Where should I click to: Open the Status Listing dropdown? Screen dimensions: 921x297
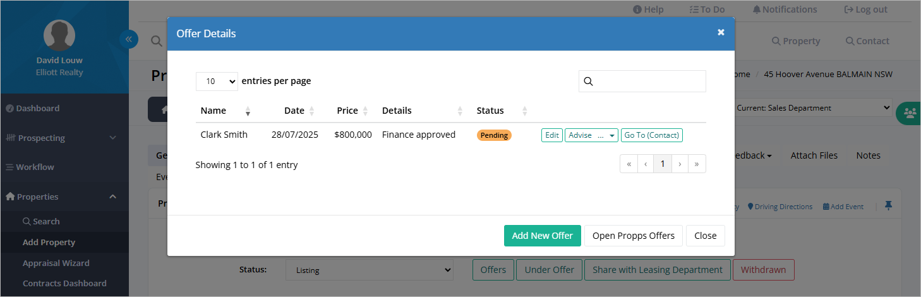coord(370,270)
